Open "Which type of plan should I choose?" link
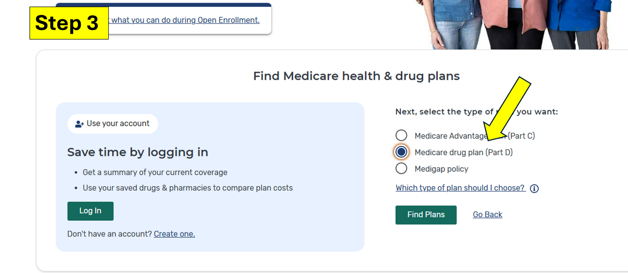 tap(460, 188)
